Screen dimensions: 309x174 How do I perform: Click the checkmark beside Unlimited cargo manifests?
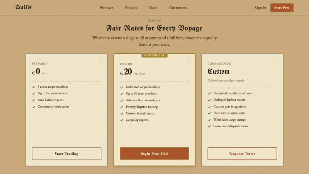click(122, 87)
